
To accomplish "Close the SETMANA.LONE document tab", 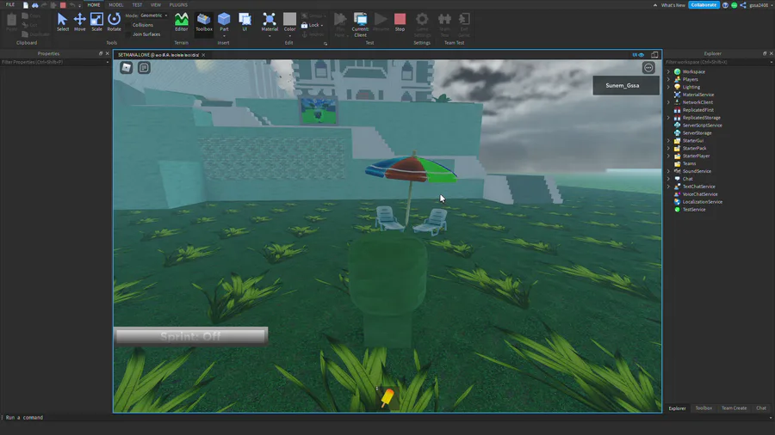I will pyautogui.click(x=203, y=55).
